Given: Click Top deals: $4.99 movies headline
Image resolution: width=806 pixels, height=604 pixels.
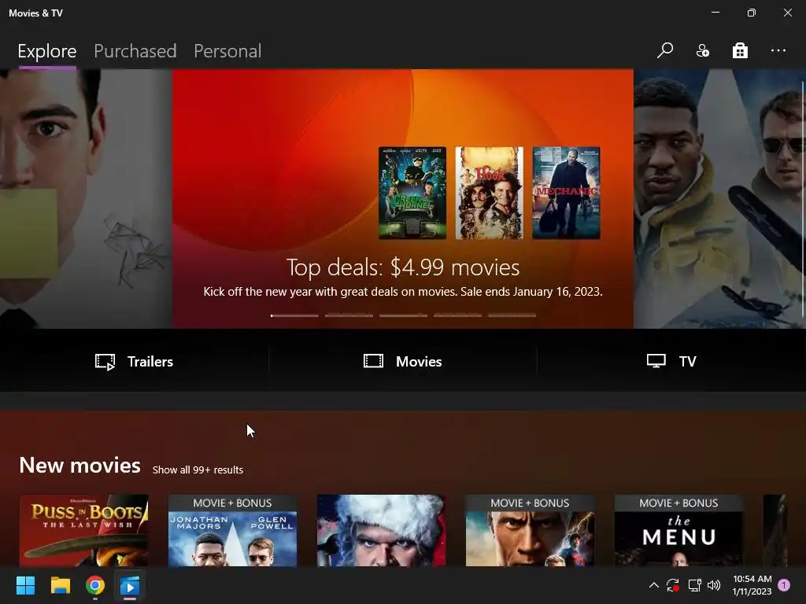Looking at the screenshot, I should tap(403, 267).
